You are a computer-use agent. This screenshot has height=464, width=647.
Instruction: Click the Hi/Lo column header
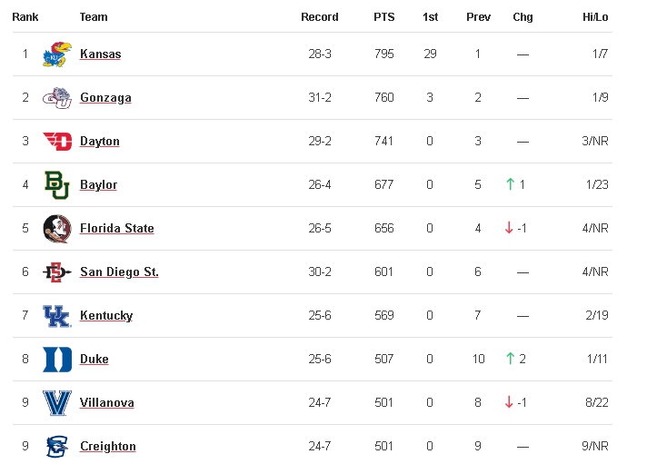pos(595,17)
